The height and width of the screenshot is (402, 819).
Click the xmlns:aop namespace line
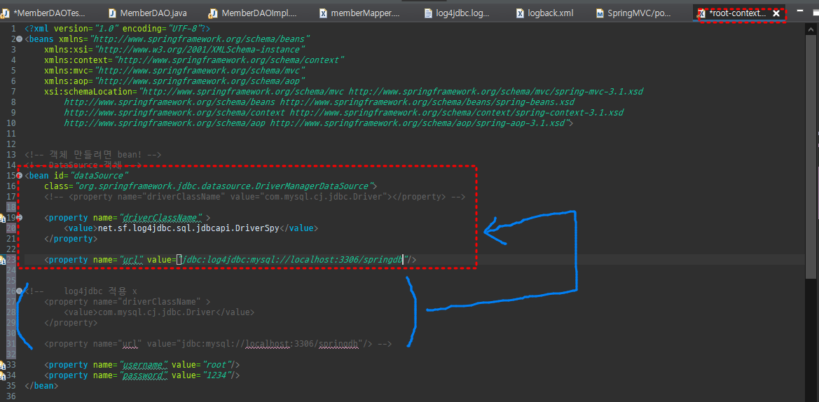[x=174, y=81]
